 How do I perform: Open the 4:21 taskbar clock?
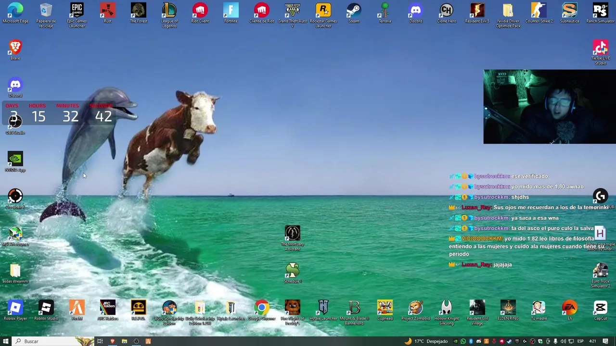pyautogui.click(x=593, y=341)
